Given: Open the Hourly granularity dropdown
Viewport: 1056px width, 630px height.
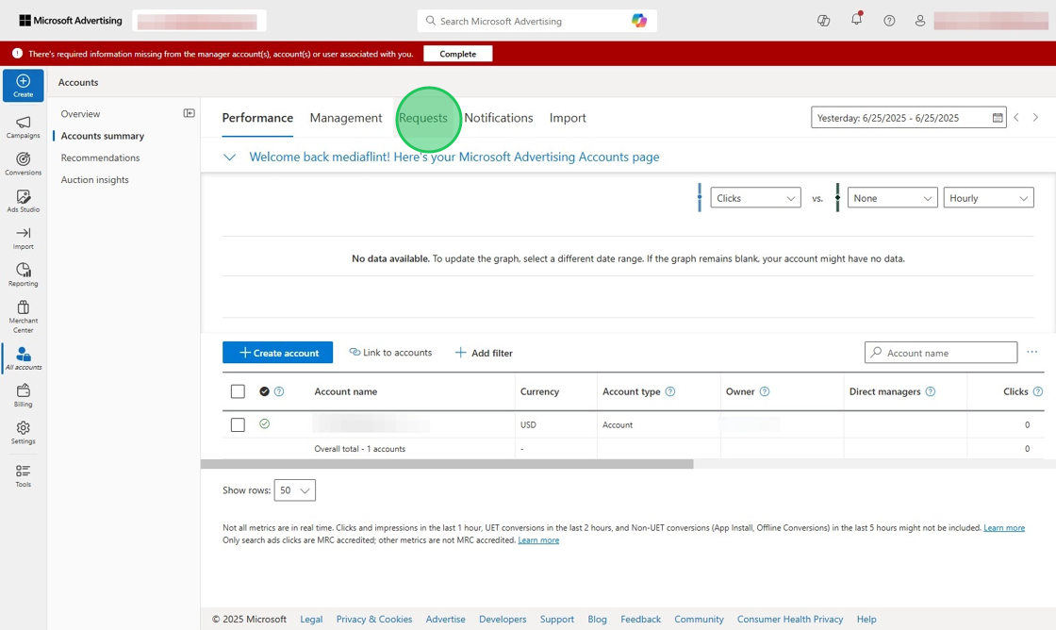Looking at the screenshot, I should pyautogui.click(x=989, y=198).
